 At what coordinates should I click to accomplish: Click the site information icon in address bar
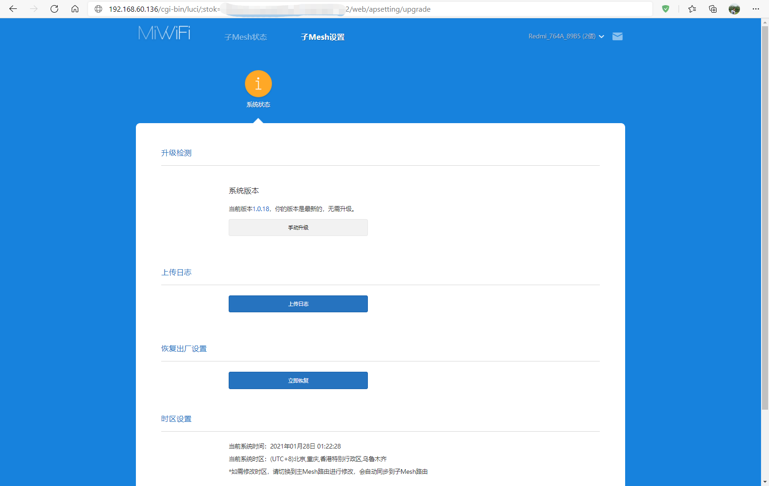coord(98,8)
